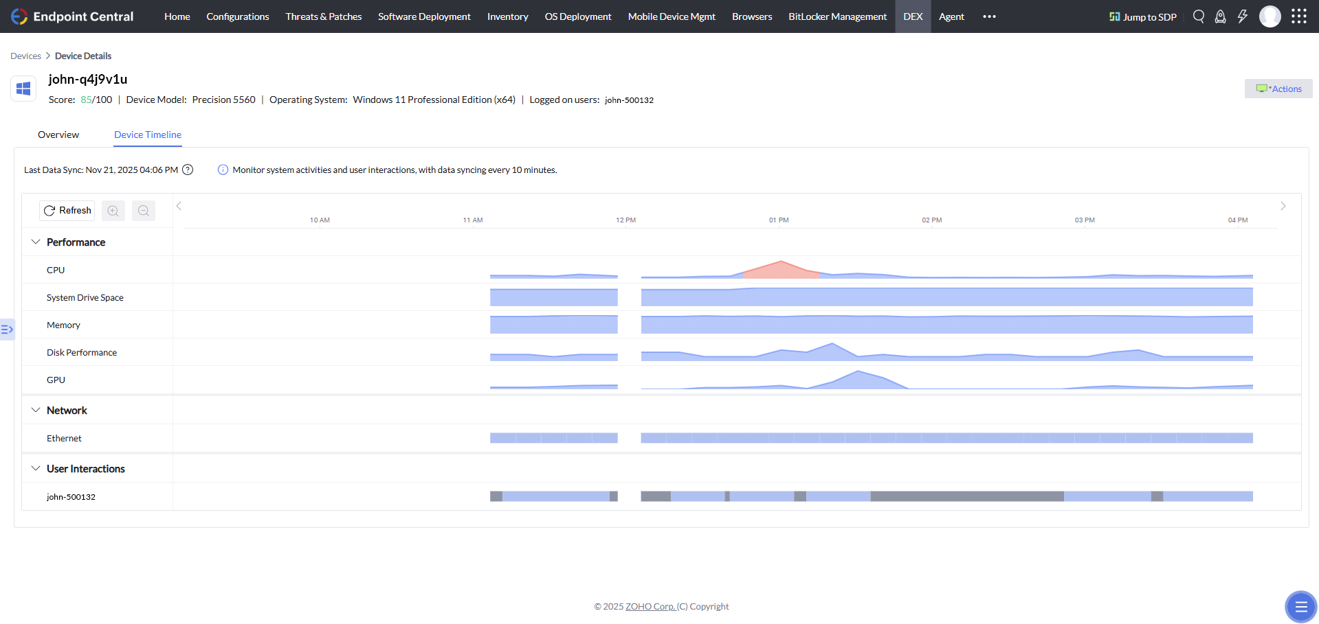Expand the left side panel handle
1319x624 pixels.
pos(7,330)
